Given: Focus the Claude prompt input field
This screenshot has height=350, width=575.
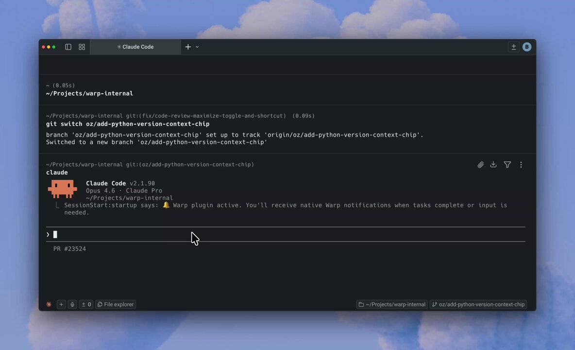Looking at the screenshot, I should click(x=286, y=234).
